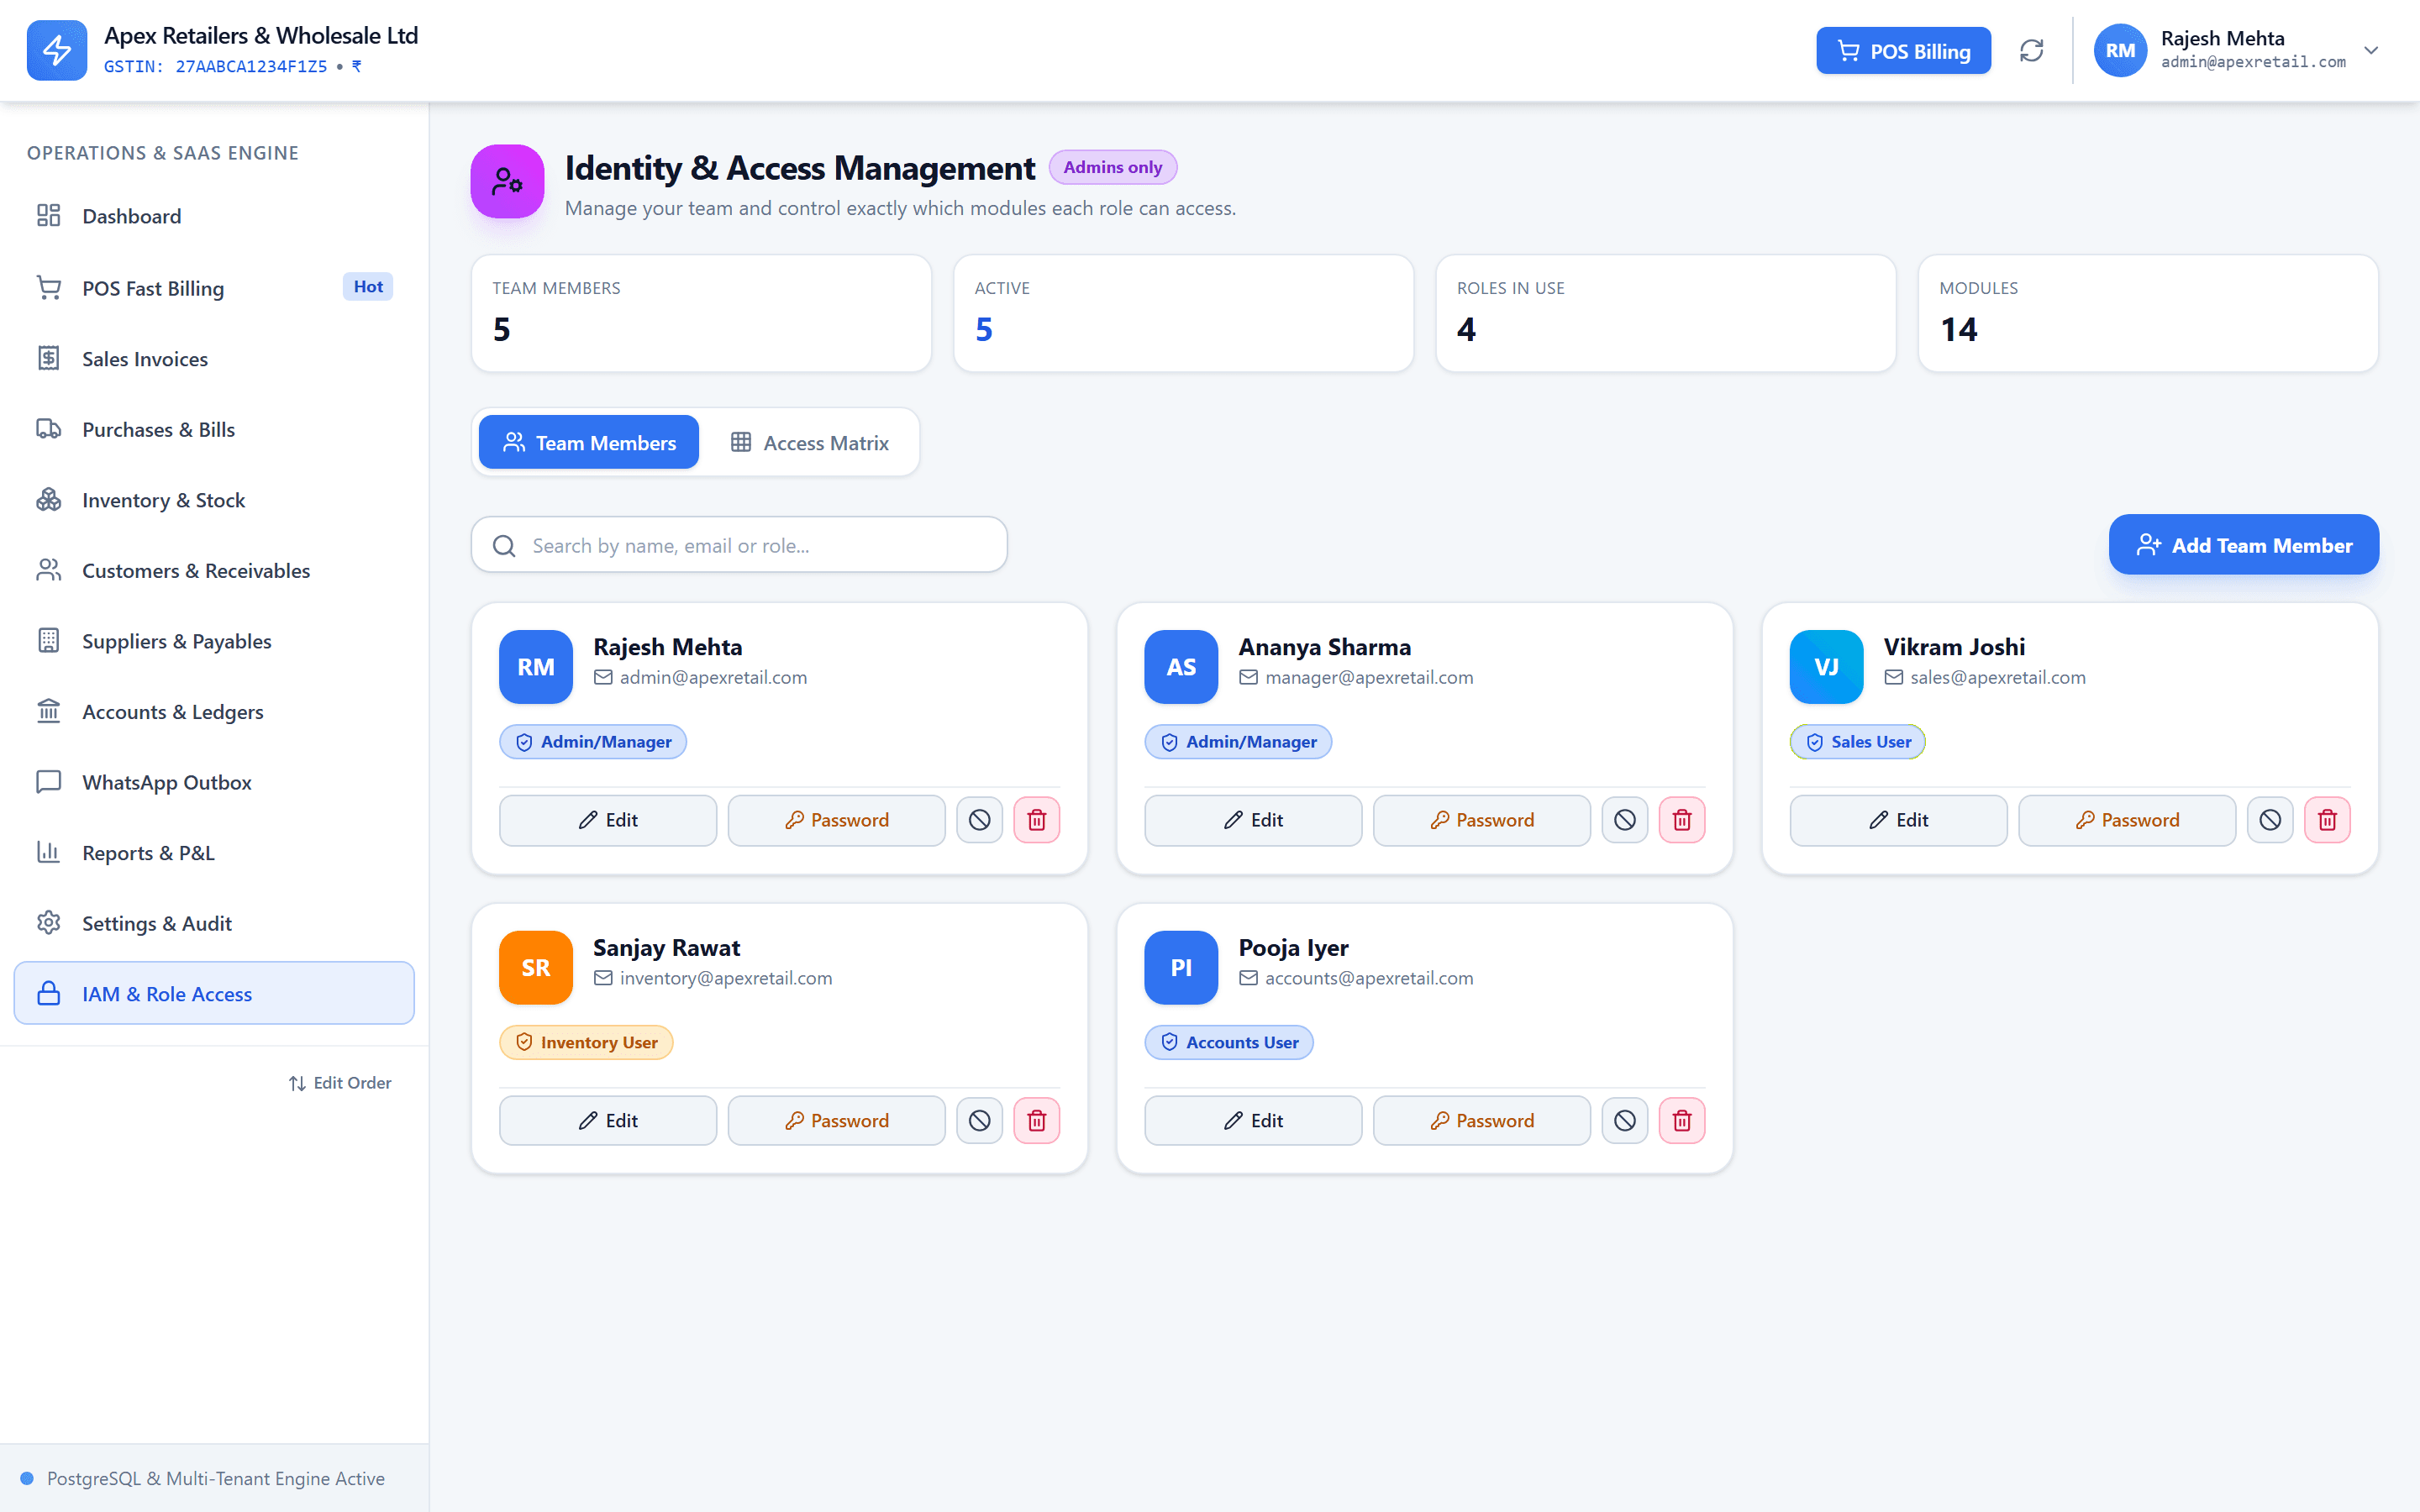Click the Admins only badge
Image resolution: width=2420 pixels, height=1512 pixels.
point(1112,167)
